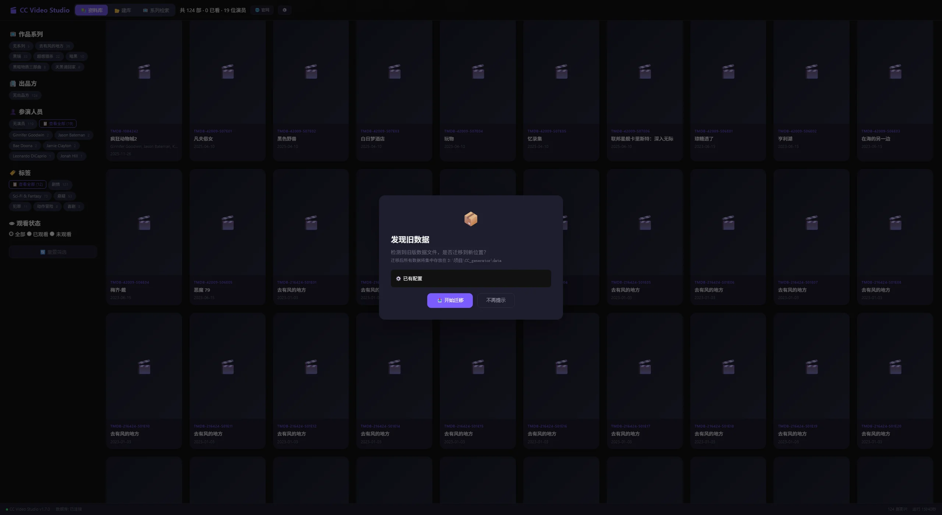This screenshot has height=515, width=942.
Task: Filter by actor Jonah Hill
Action: point(71,156)
